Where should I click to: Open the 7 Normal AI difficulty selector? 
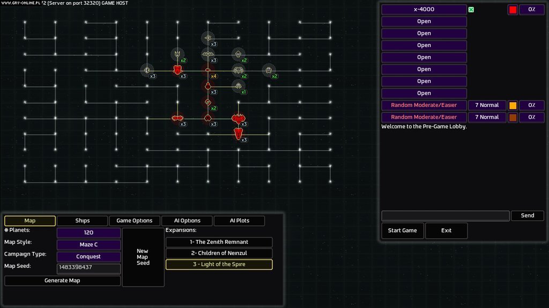tap(487, 105)
